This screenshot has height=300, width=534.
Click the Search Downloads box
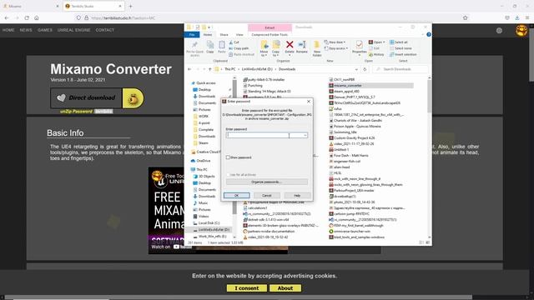tap(400, 69)
